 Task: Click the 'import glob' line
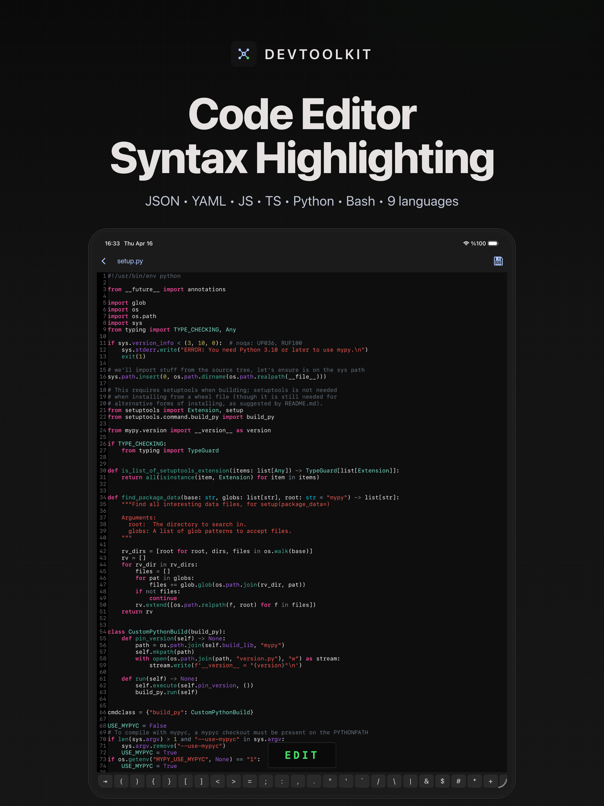[127, 303]
